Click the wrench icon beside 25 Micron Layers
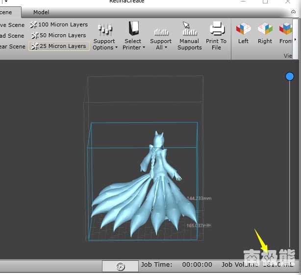The height and width of the screenshot is (275, 301). pos(35,46)
